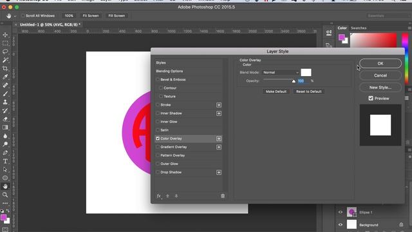Uncheck the Color Overlay checkbox

click(158, 139)
